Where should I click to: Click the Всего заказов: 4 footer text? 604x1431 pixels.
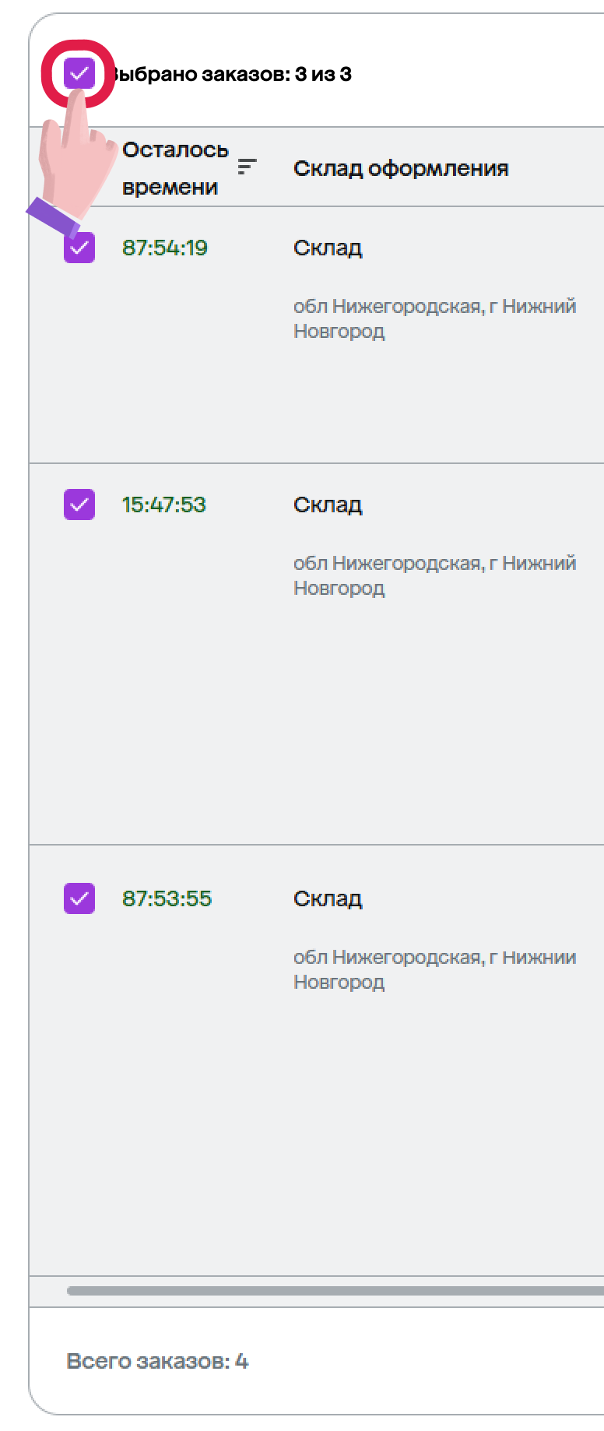(x=157, y=1361)
